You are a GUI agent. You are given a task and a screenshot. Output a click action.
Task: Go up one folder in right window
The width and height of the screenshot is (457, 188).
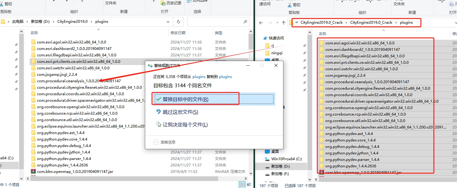point(284,23)
